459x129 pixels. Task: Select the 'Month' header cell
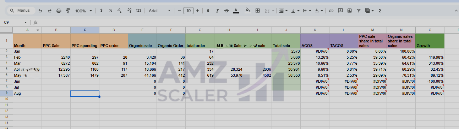[x=27, y=41]
